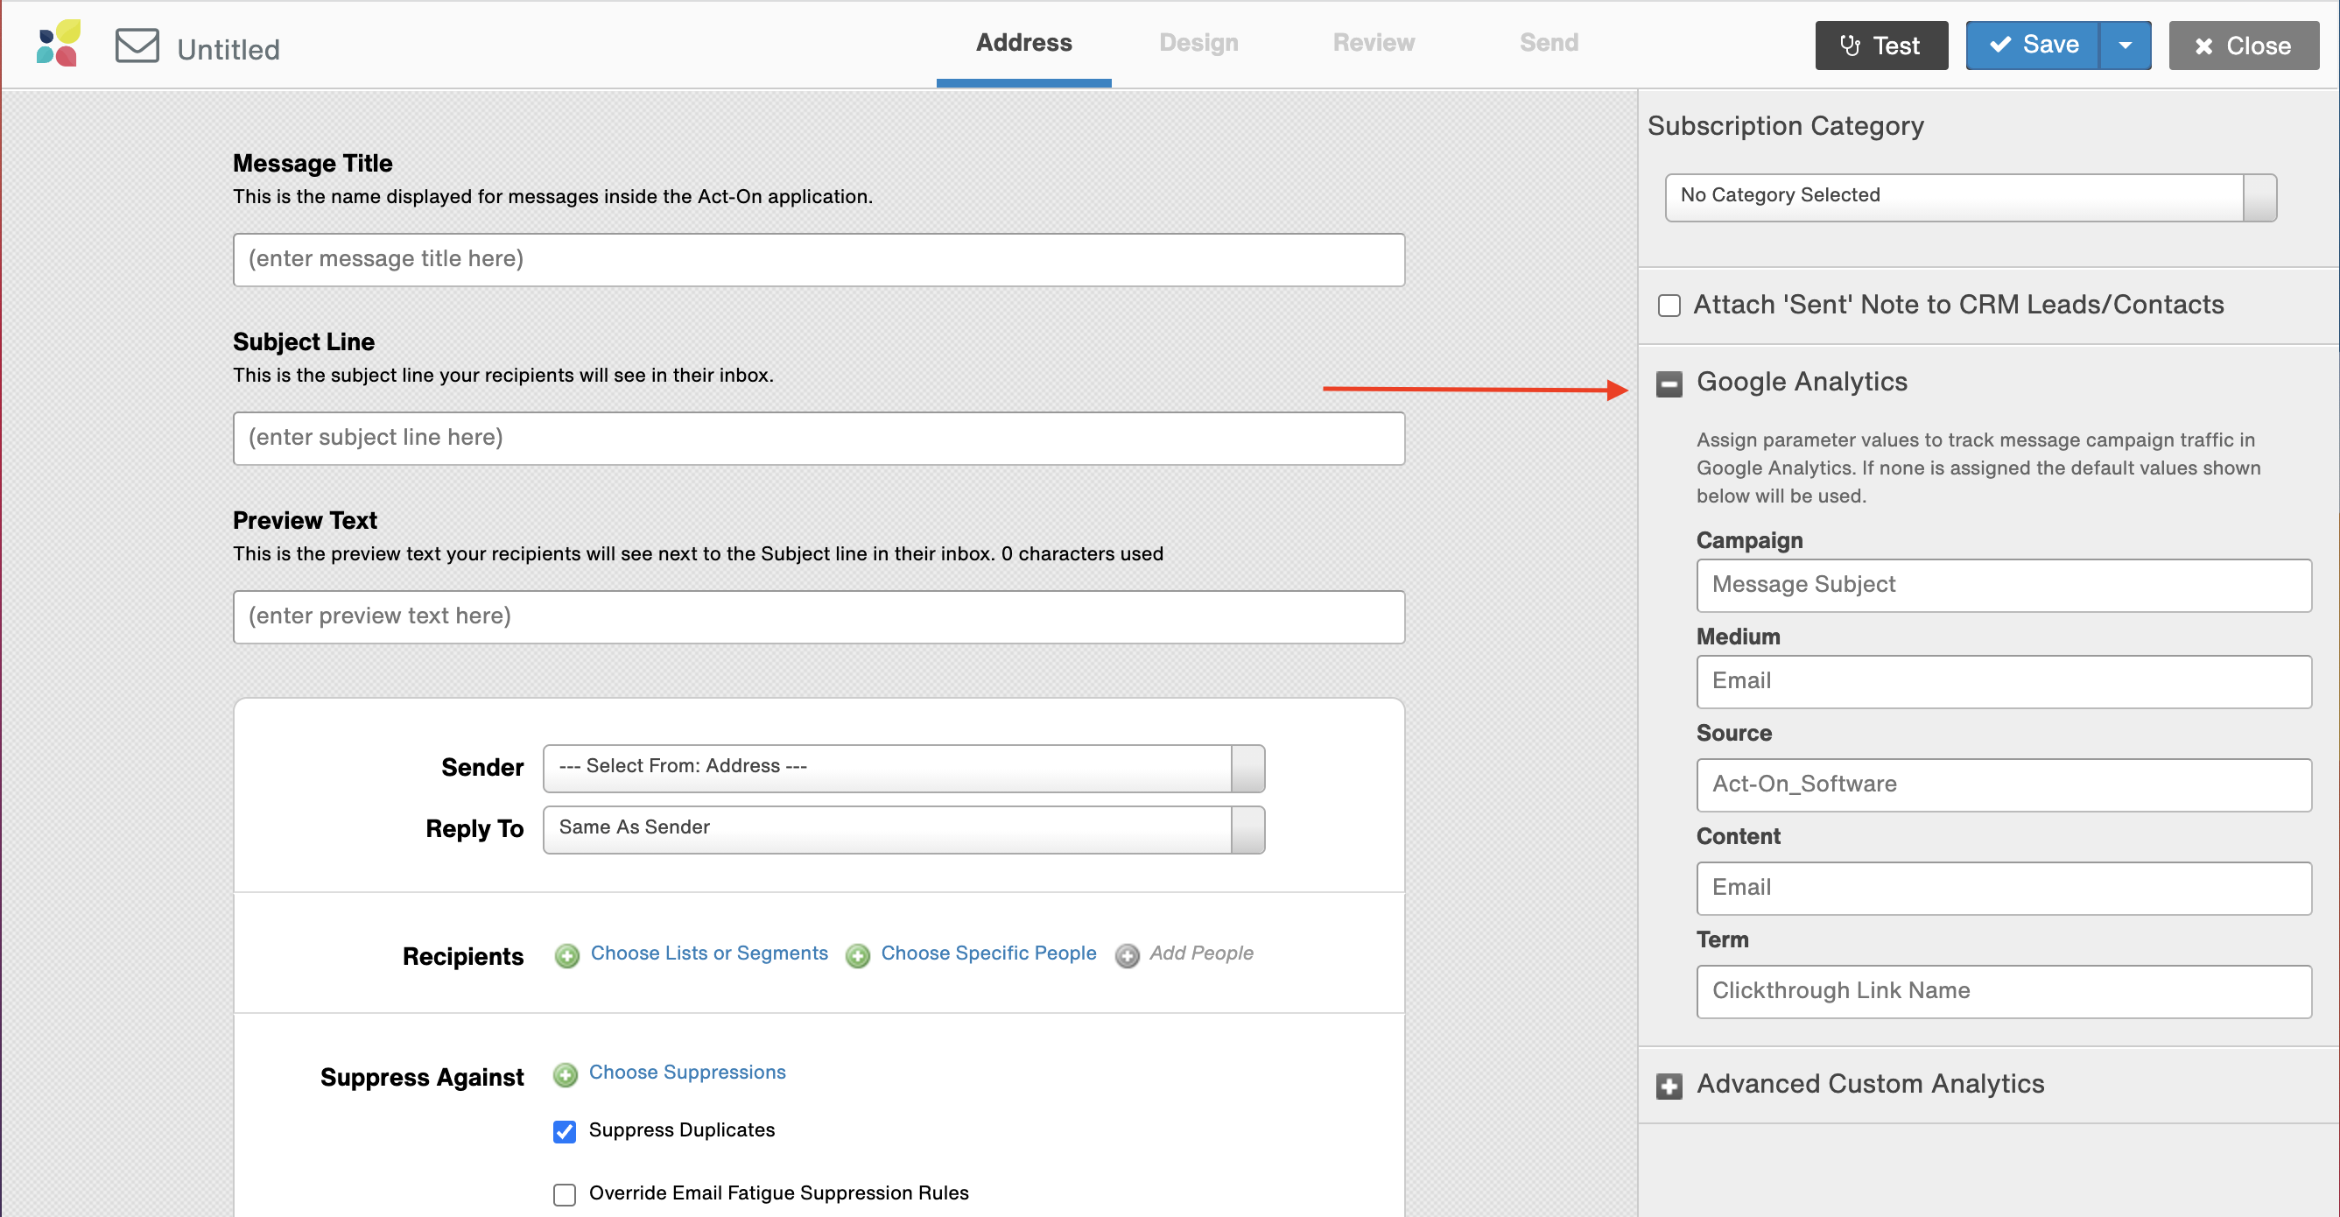The height and width of the screenshot is (1217, 2340).
Task: Click the green plus for Choose Lists or Segments
Action: 566,955
